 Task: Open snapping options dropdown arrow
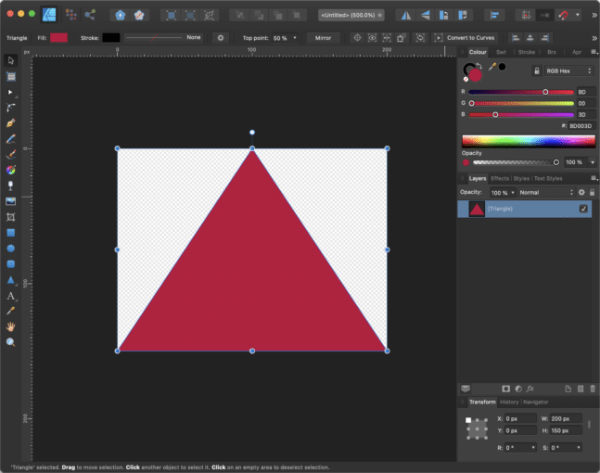coord(578,16)
